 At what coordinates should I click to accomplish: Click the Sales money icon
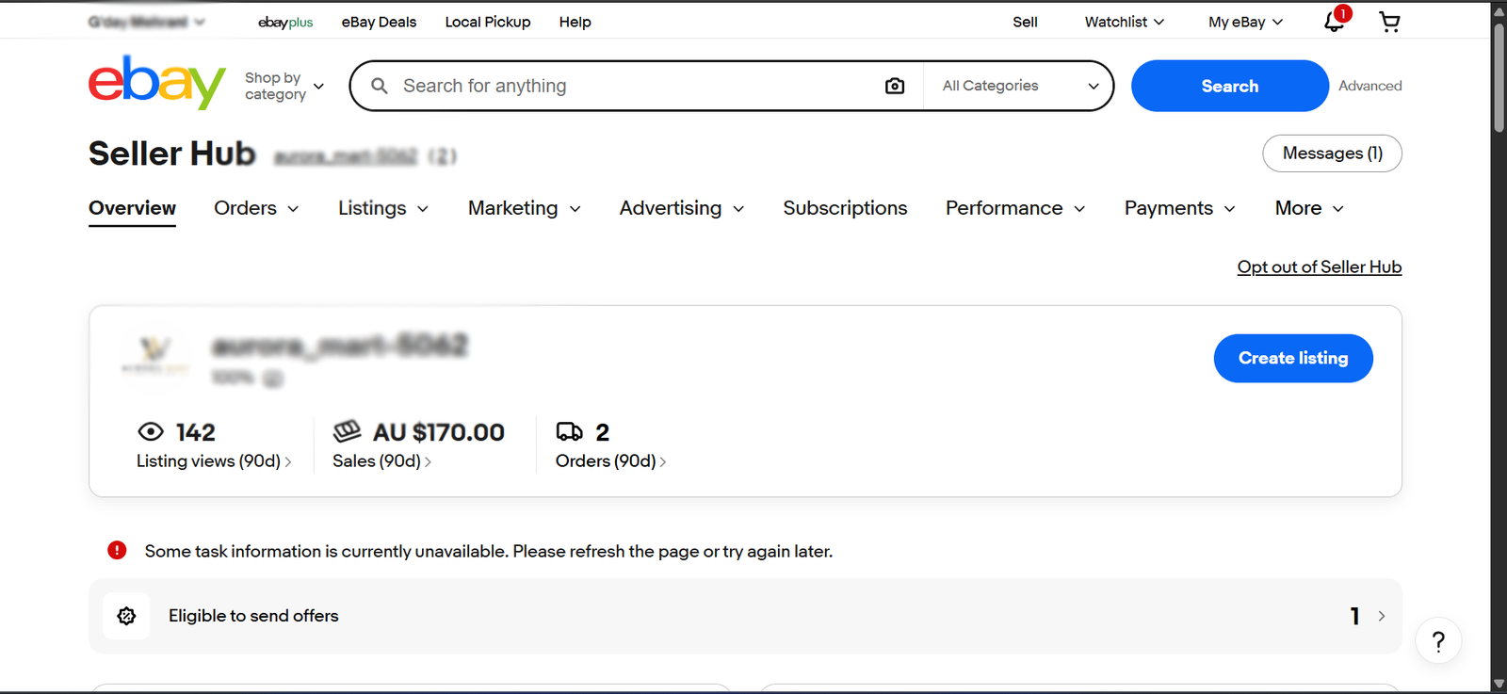347,431
